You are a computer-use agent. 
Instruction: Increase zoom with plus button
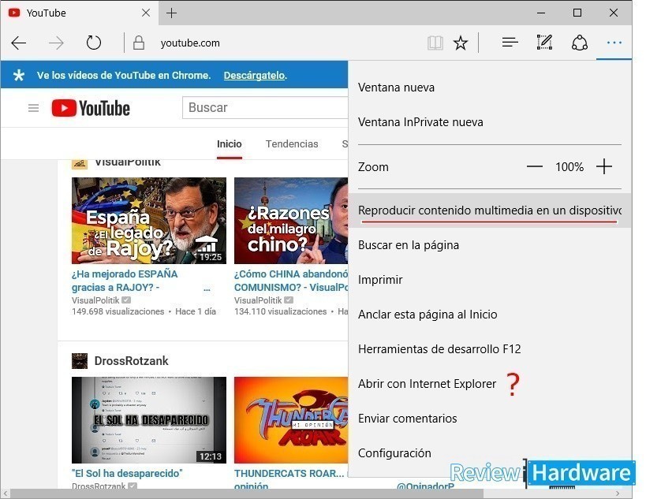[604, 167]
